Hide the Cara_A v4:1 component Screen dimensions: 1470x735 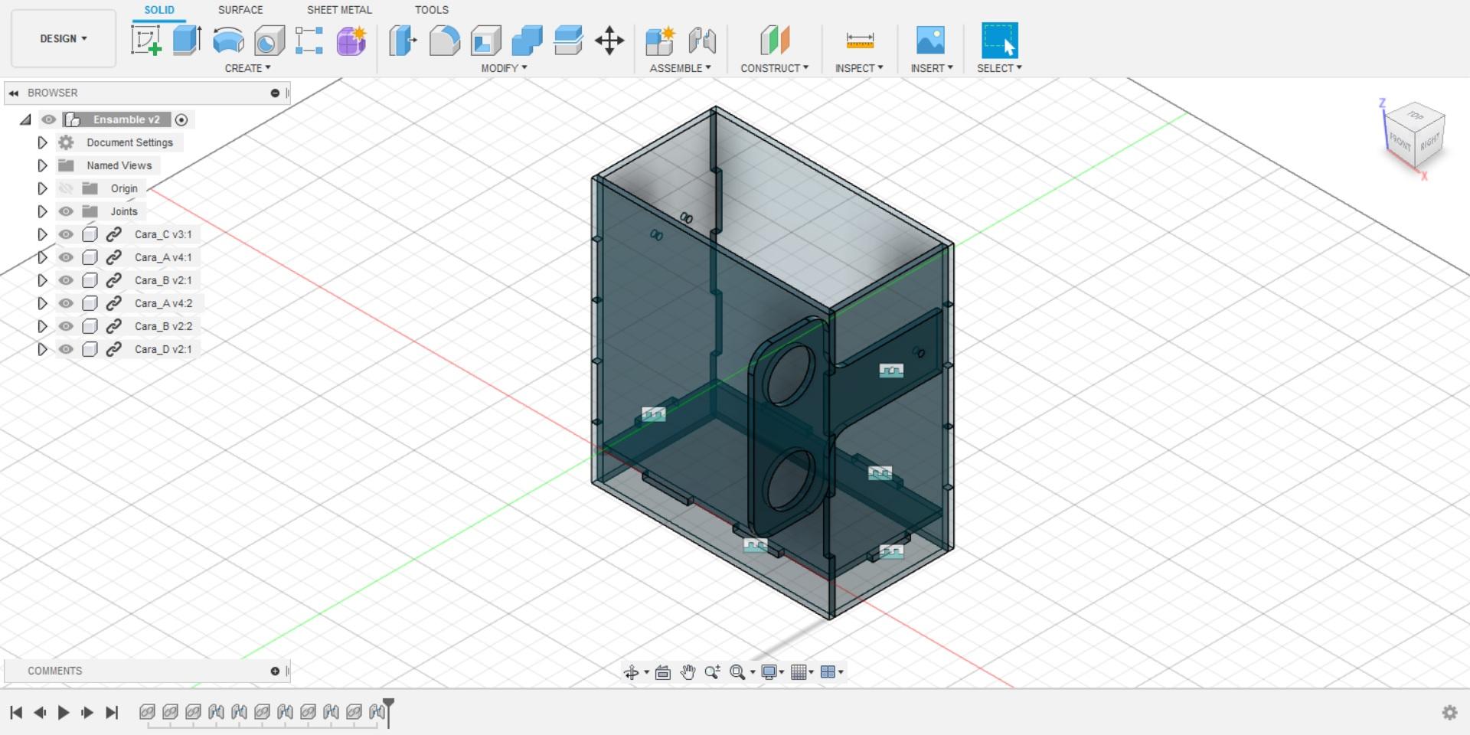(66, 257)
